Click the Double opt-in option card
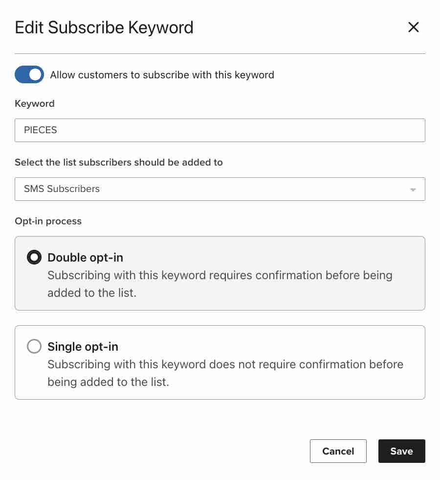 pyautogui.click(x=220, y=273)
